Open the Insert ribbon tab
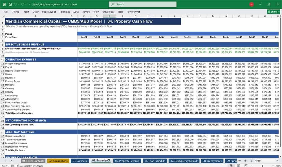Screen dimensions: 282x167 pyautogui.click(x=26, y=12)
